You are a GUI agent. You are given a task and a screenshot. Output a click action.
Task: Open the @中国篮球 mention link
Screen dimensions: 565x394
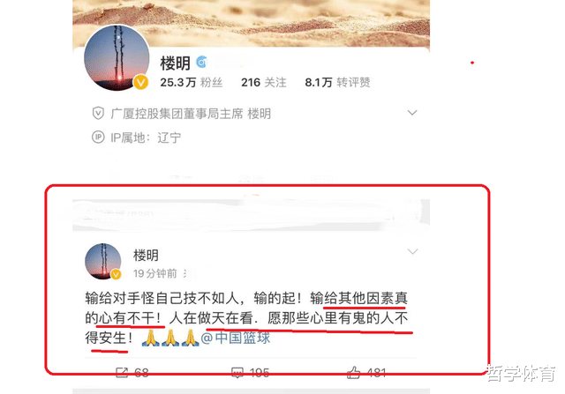pyautogui.click(x=236, y=338)
